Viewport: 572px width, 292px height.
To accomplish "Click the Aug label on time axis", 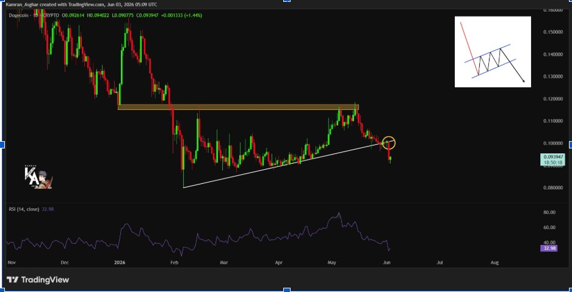I will (494, 263).
